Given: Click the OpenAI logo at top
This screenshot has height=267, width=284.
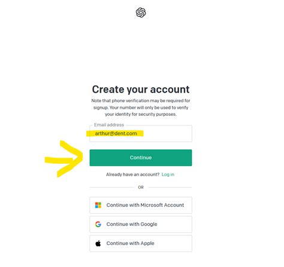Looking at the screenshot, I should 141,13.
